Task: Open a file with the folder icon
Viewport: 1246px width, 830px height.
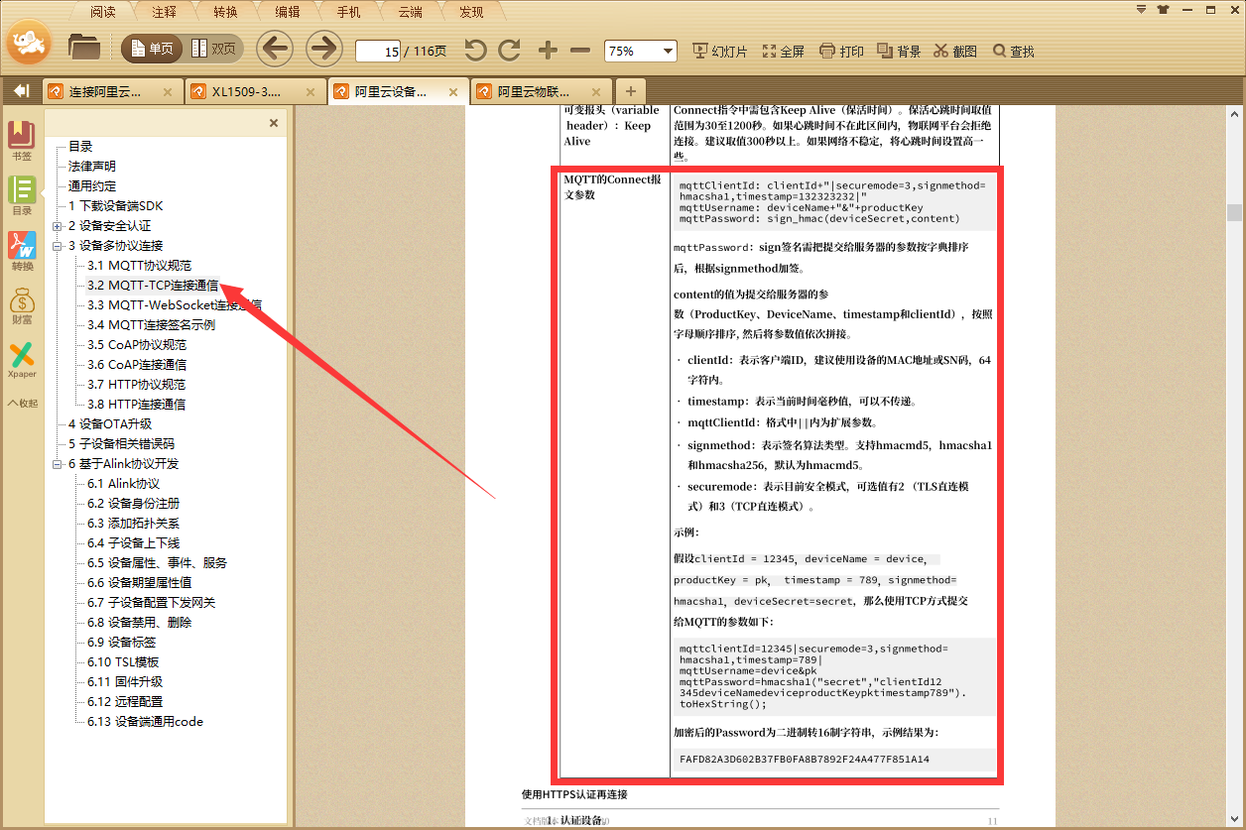Action: (84, 47)
